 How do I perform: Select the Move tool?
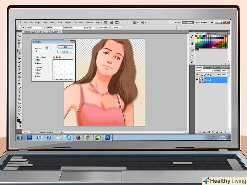(x=19, y=36)
